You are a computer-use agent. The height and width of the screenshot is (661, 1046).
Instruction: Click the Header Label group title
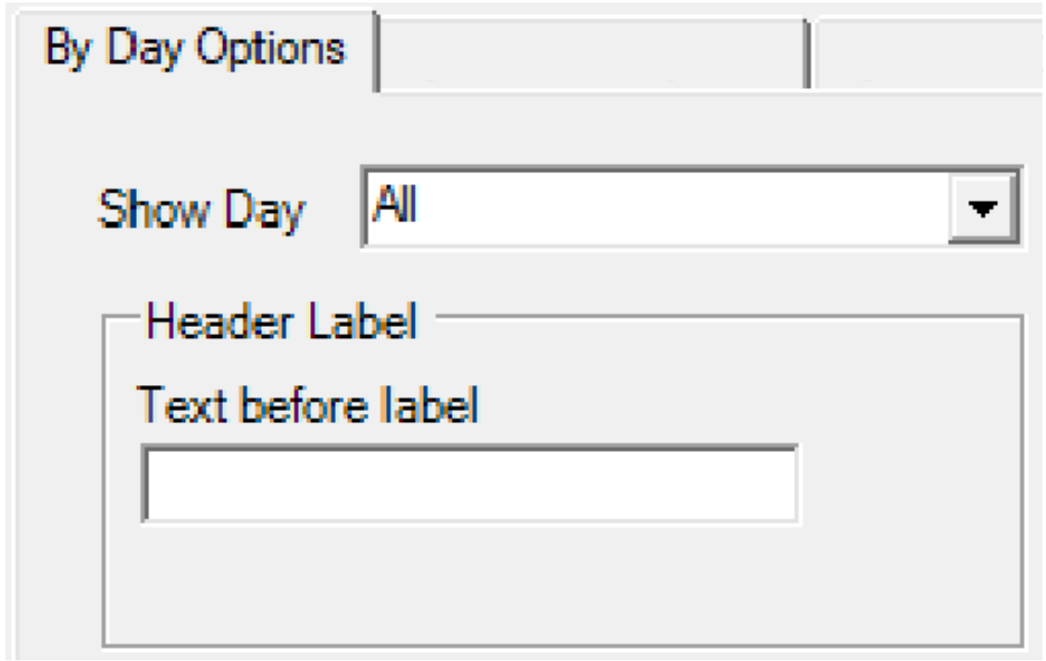click(281, 321)
